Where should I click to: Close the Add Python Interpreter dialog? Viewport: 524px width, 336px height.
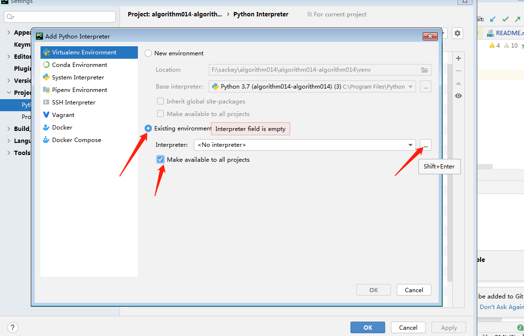coord(430,37)
